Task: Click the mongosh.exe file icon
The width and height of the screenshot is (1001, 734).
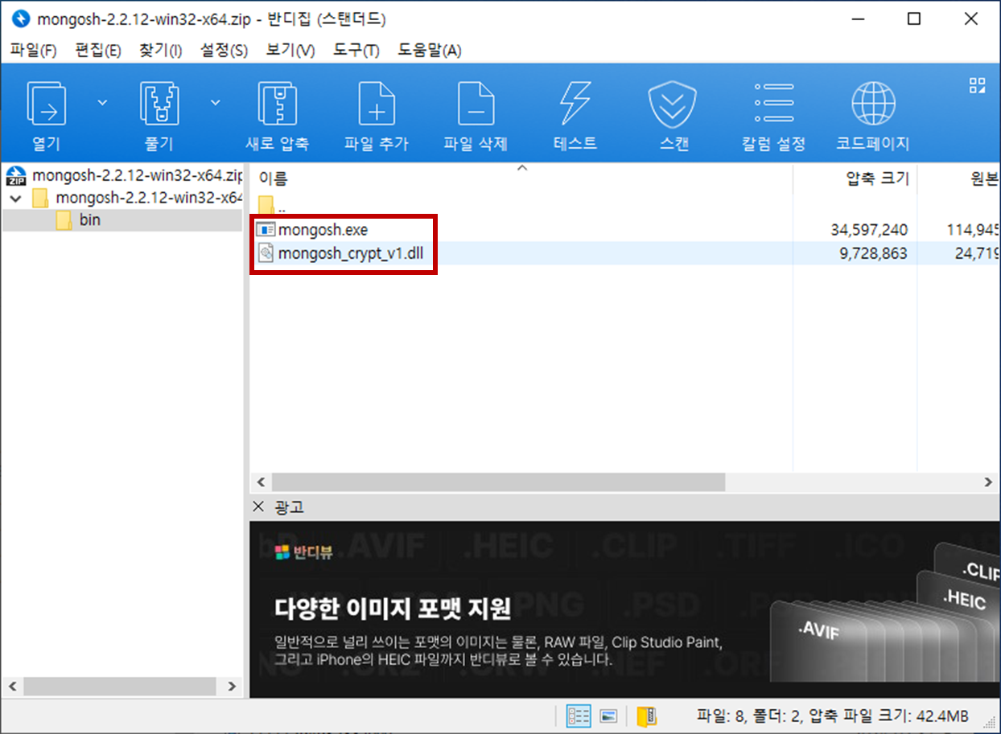Action: 265,230
